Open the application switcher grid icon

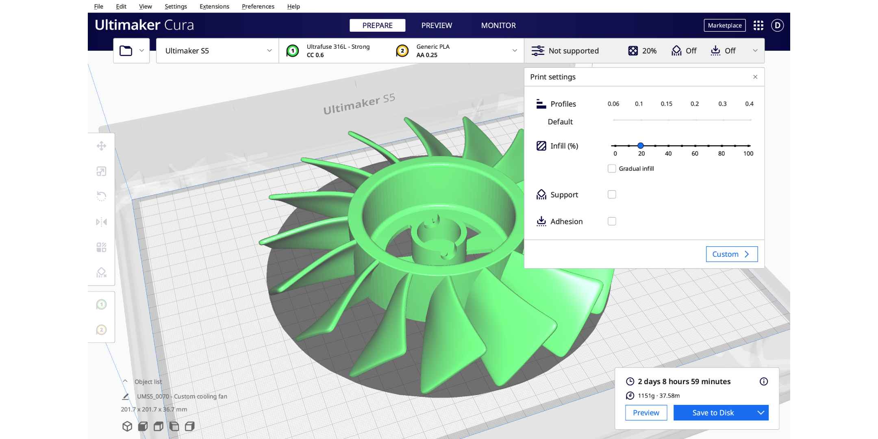coord(758,25)
